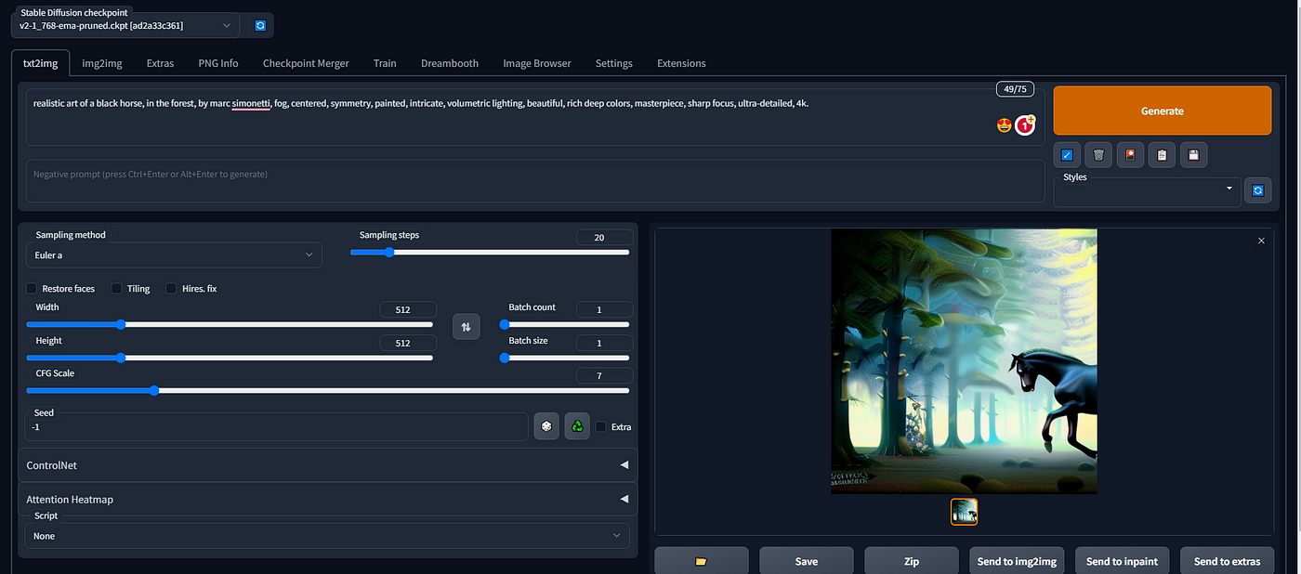Refresh the Stable Diffusion checkpoint list
Viewport: 1301px width, 574px height.
260,26
